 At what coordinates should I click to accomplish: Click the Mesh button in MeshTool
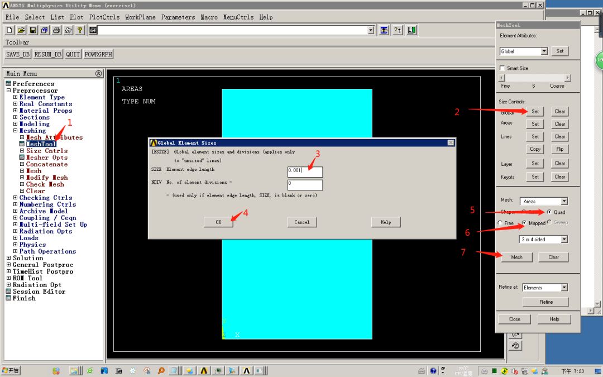click(x=516, y=257)
